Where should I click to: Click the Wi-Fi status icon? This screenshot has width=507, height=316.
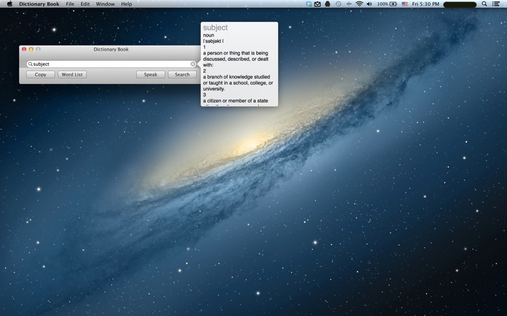(x=359, y=4)
